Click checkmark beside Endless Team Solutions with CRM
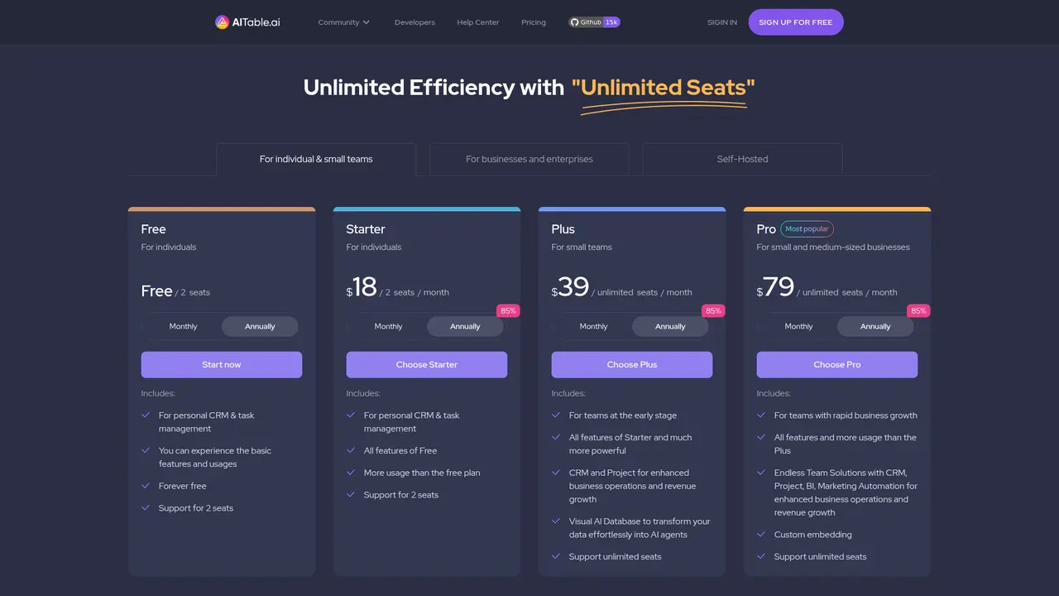 pyautogui.click(x=761, y=473)
